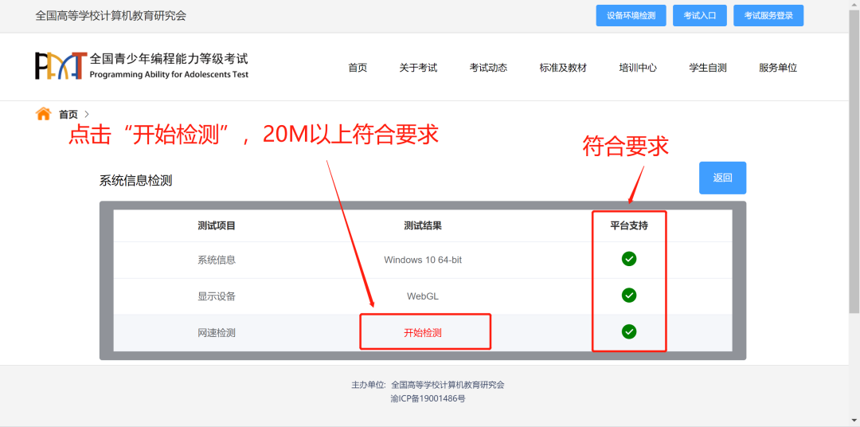Click green checkmark in 显示设备 row
Screen dimensions: 860x427
coord(629,296)
